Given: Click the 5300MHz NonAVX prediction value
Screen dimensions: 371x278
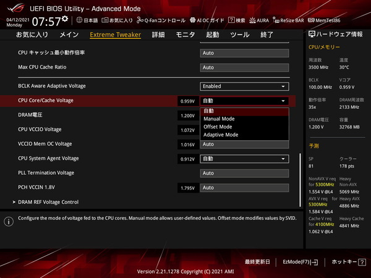Looking at the screenshot, I should click(325, 185).
